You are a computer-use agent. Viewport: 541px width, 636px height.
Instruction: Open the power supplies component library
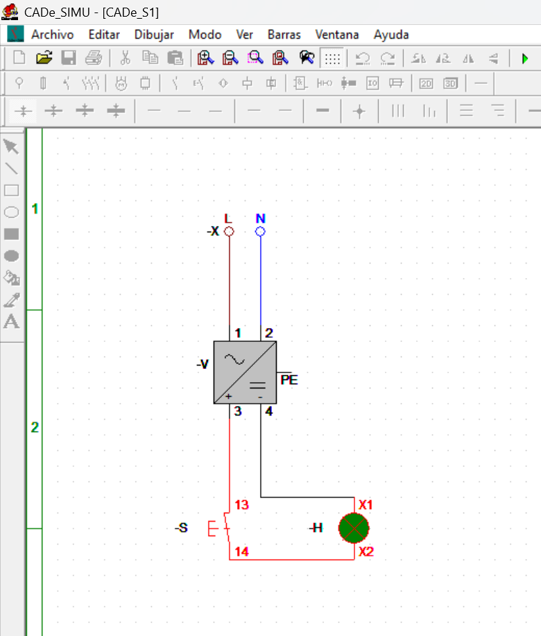(19, 83)
